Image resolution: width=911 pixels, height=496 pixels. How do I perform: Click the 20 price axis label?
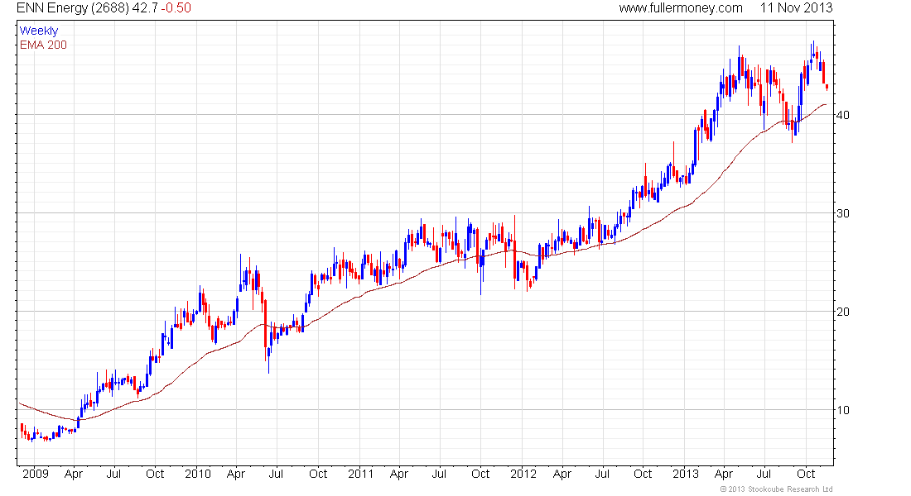[842, 312]
